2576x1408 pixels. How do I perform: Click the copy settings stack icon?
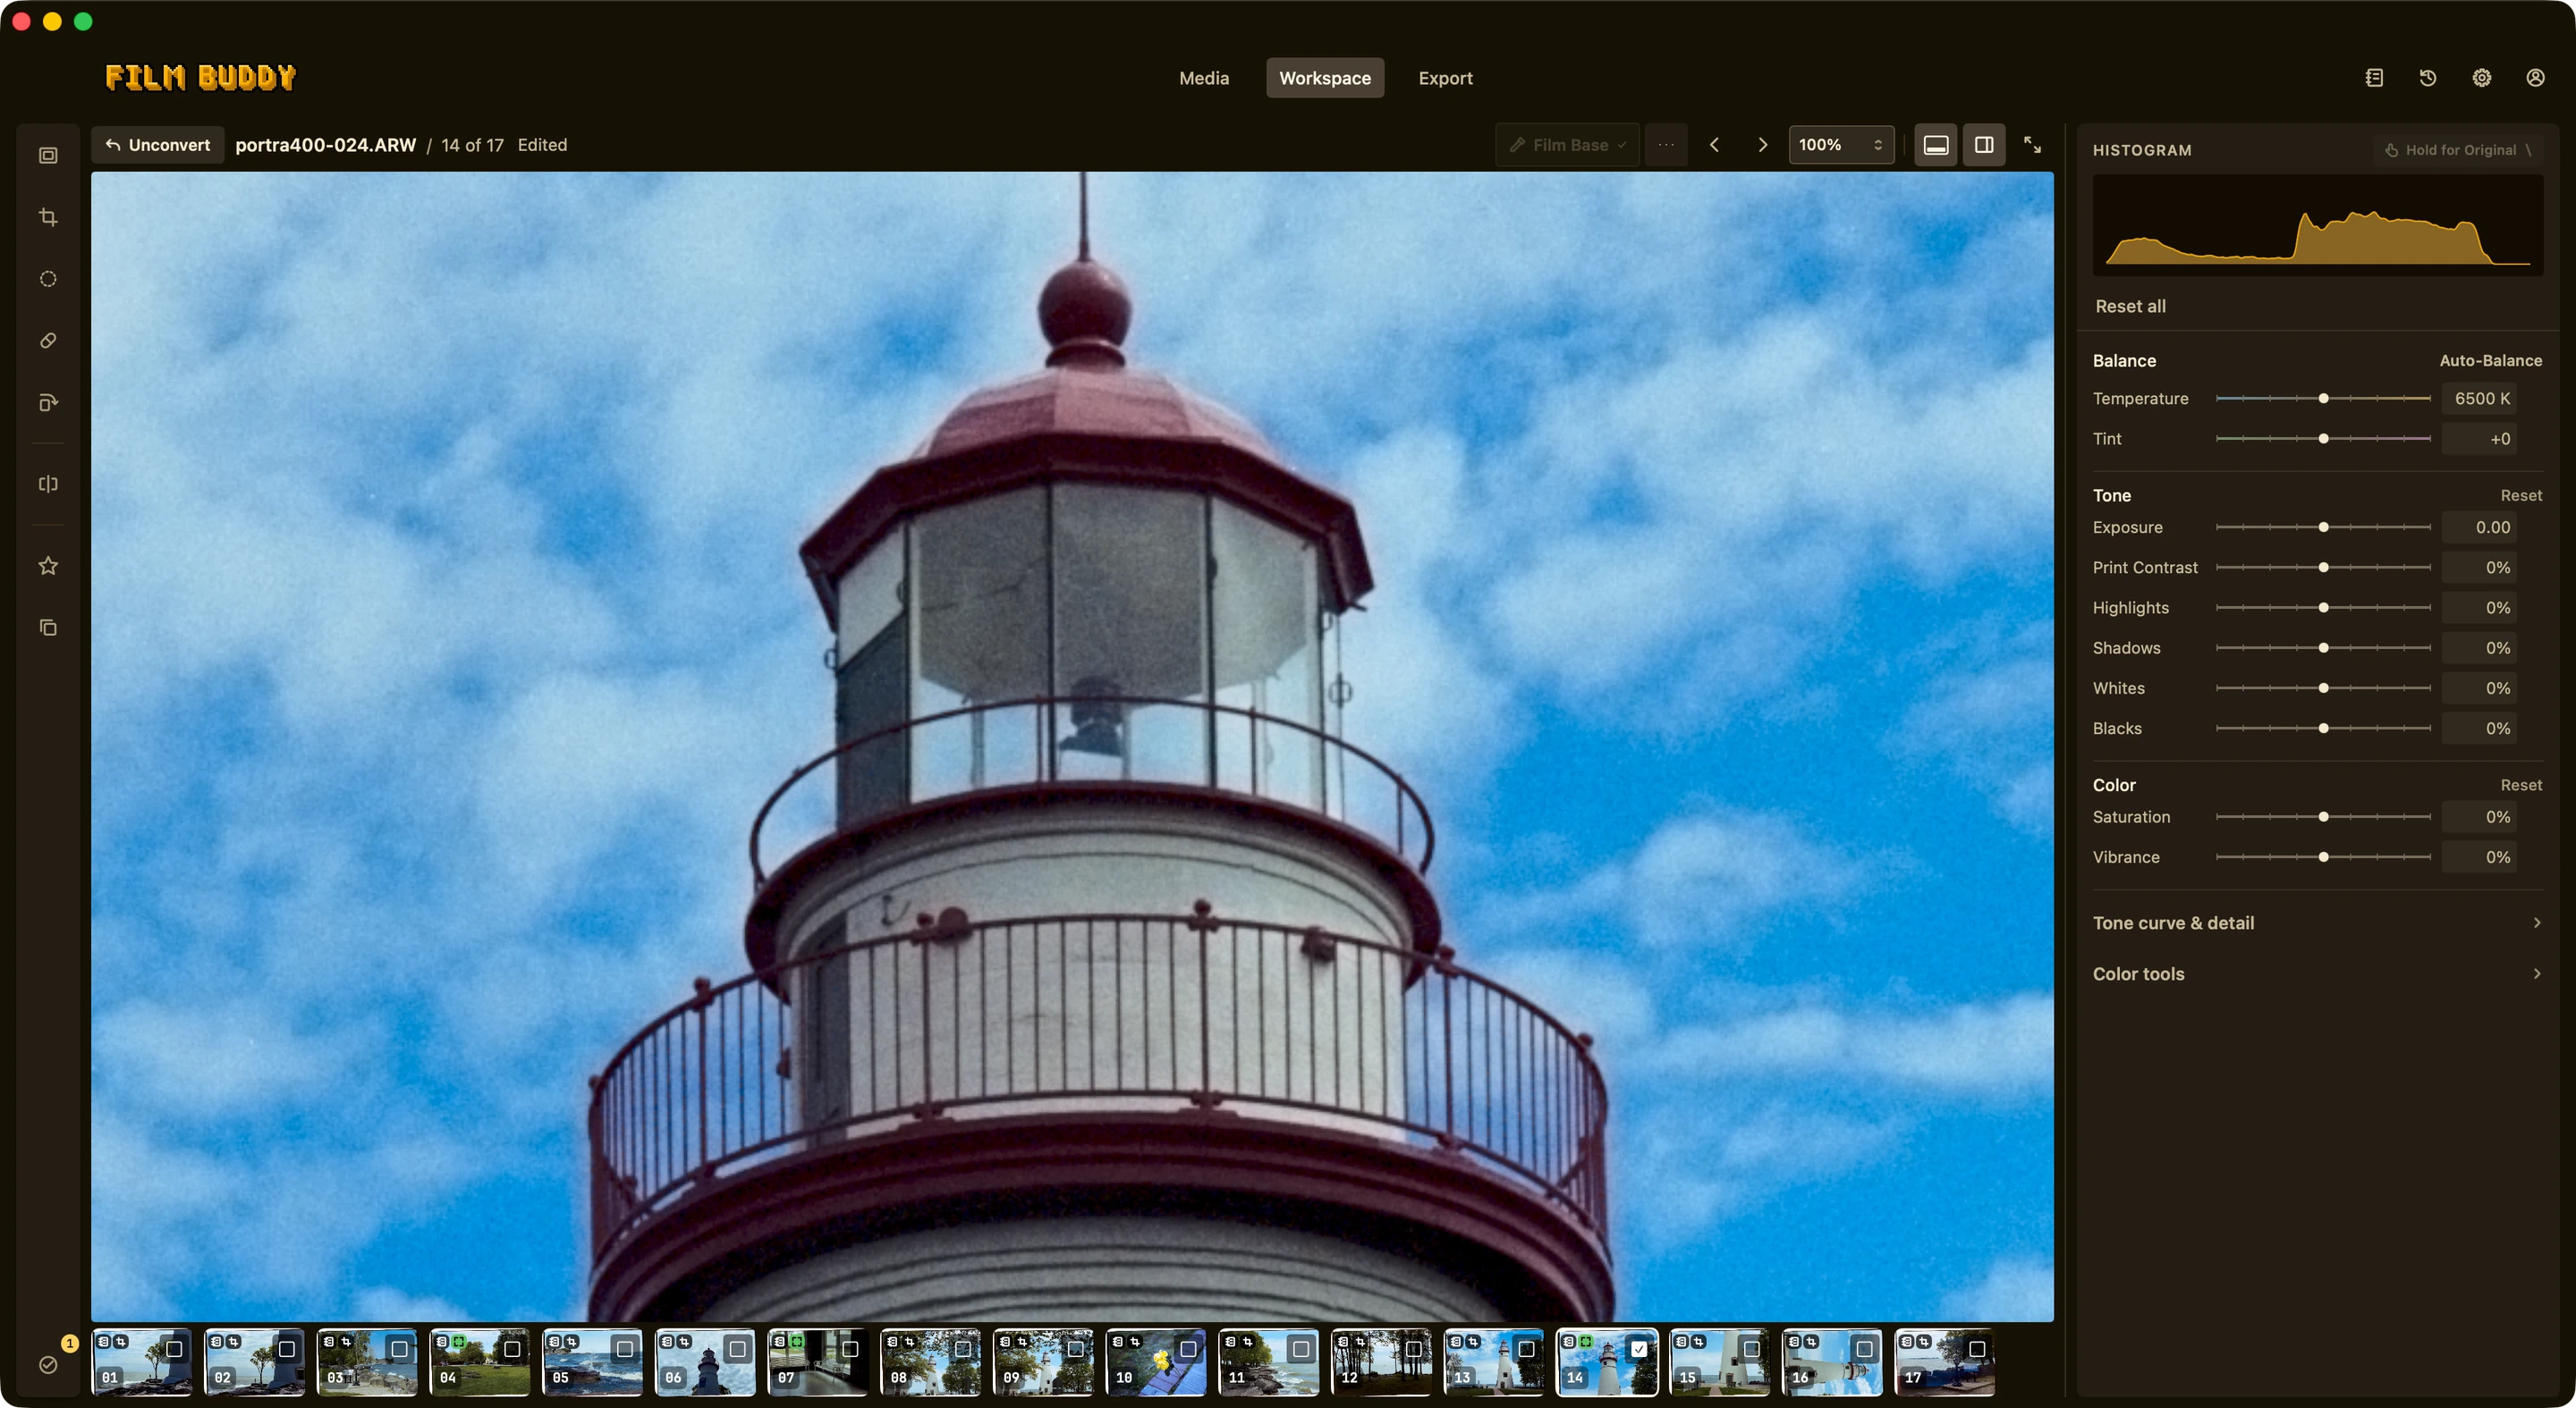click(x=48, y=628)
